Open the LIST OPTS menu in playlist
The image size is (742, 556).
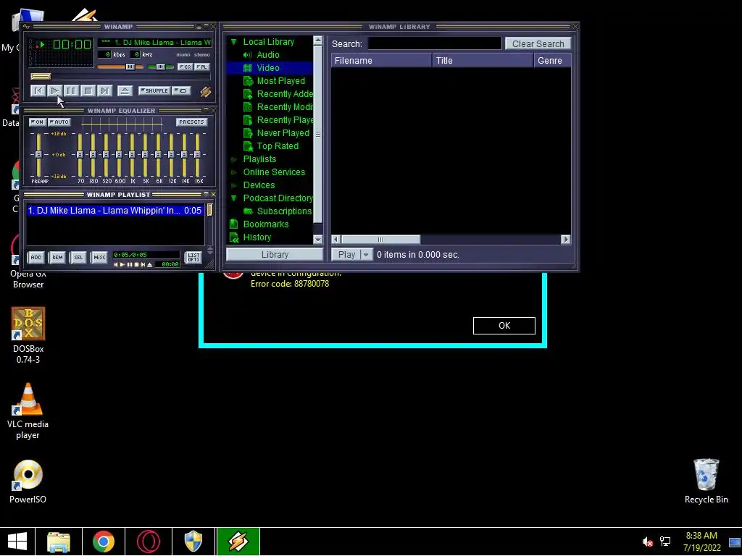193,258
